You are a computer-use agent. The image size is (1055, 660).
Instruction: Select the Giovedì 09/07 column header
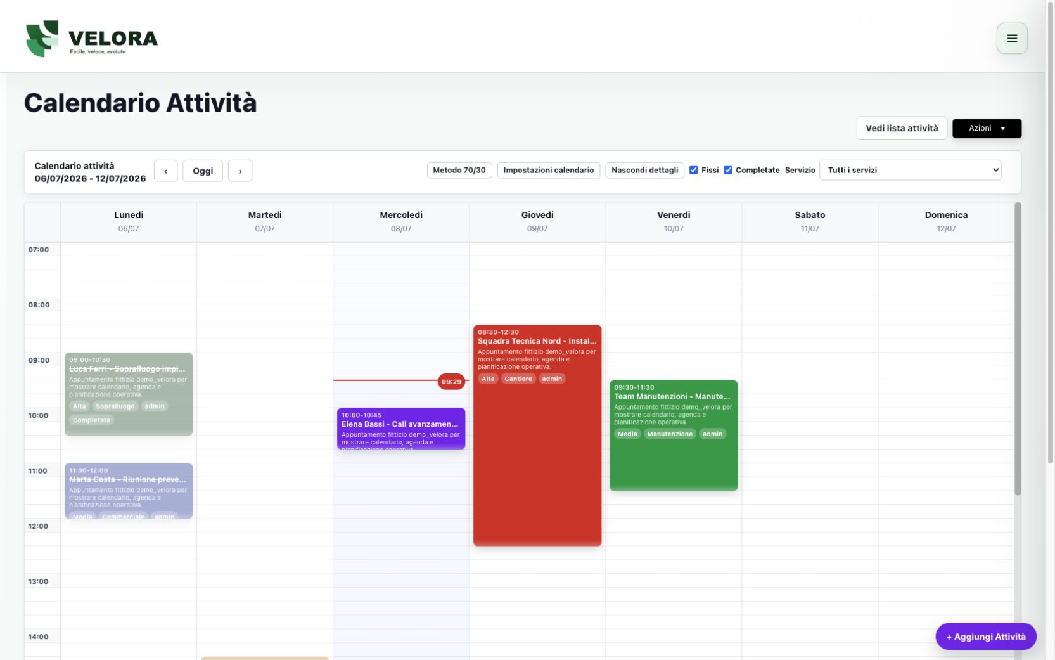pyautogui.click(x=537, y=221)
